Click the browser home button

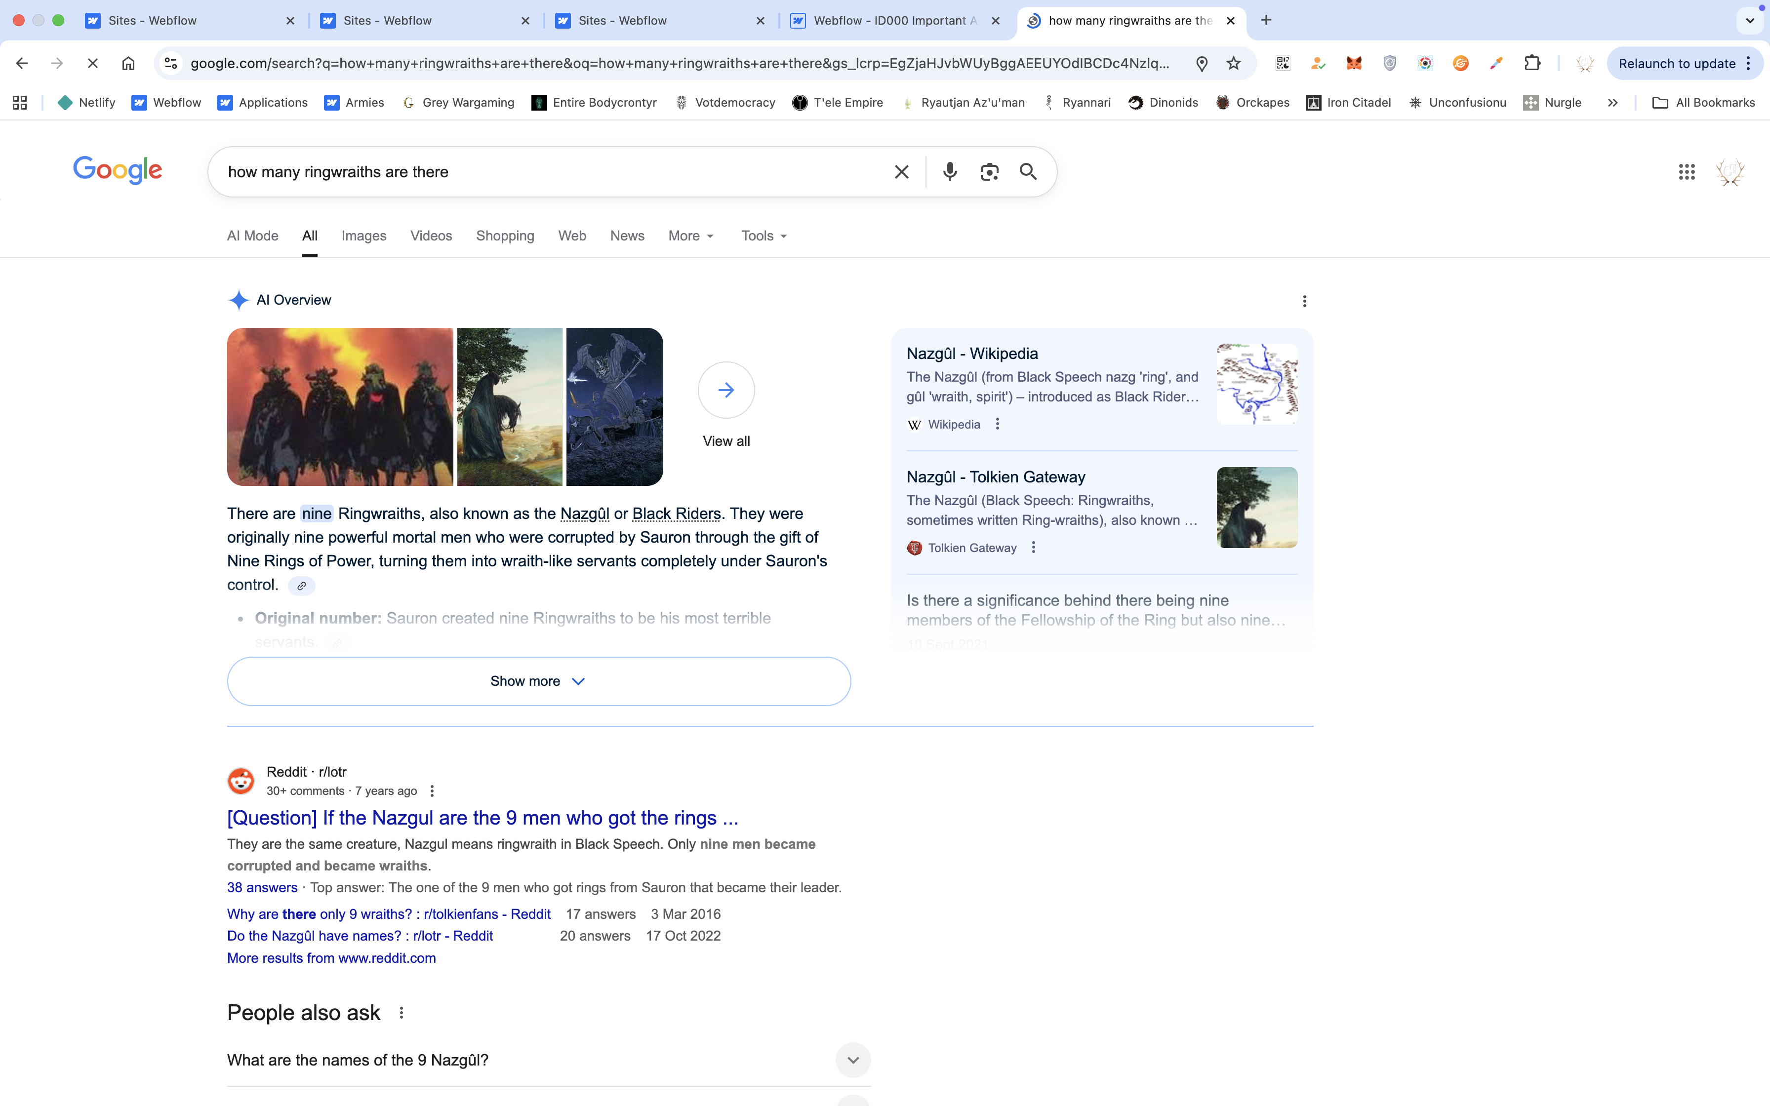128,64
